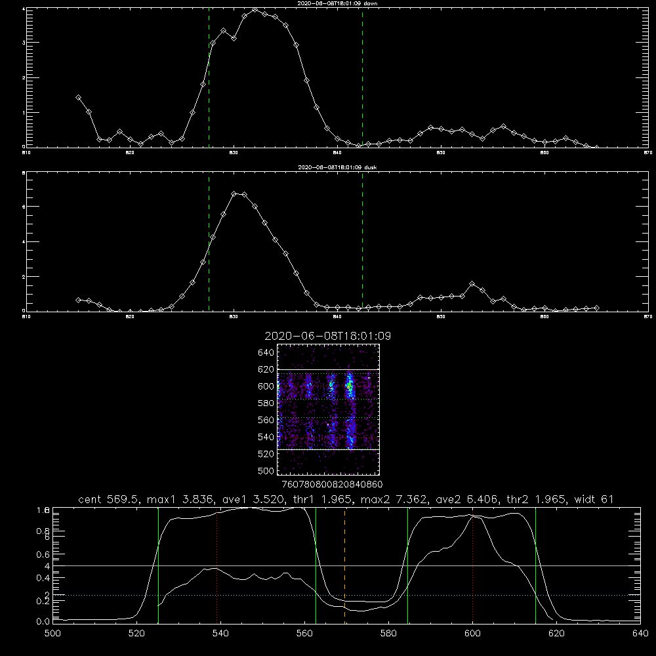Click bottom plot x-axis label 520
The width and height of the screenshot is (656, 656).
137,634
